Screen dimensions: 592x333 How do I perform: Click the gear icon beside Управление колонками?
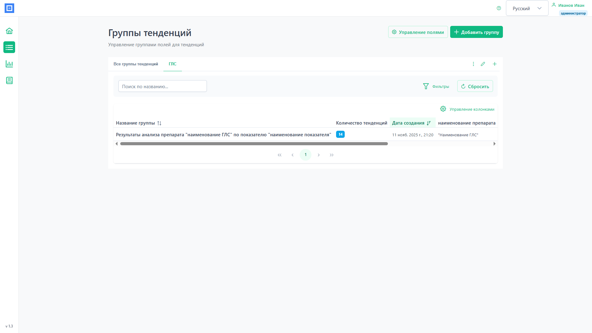(x=443, y=109)
